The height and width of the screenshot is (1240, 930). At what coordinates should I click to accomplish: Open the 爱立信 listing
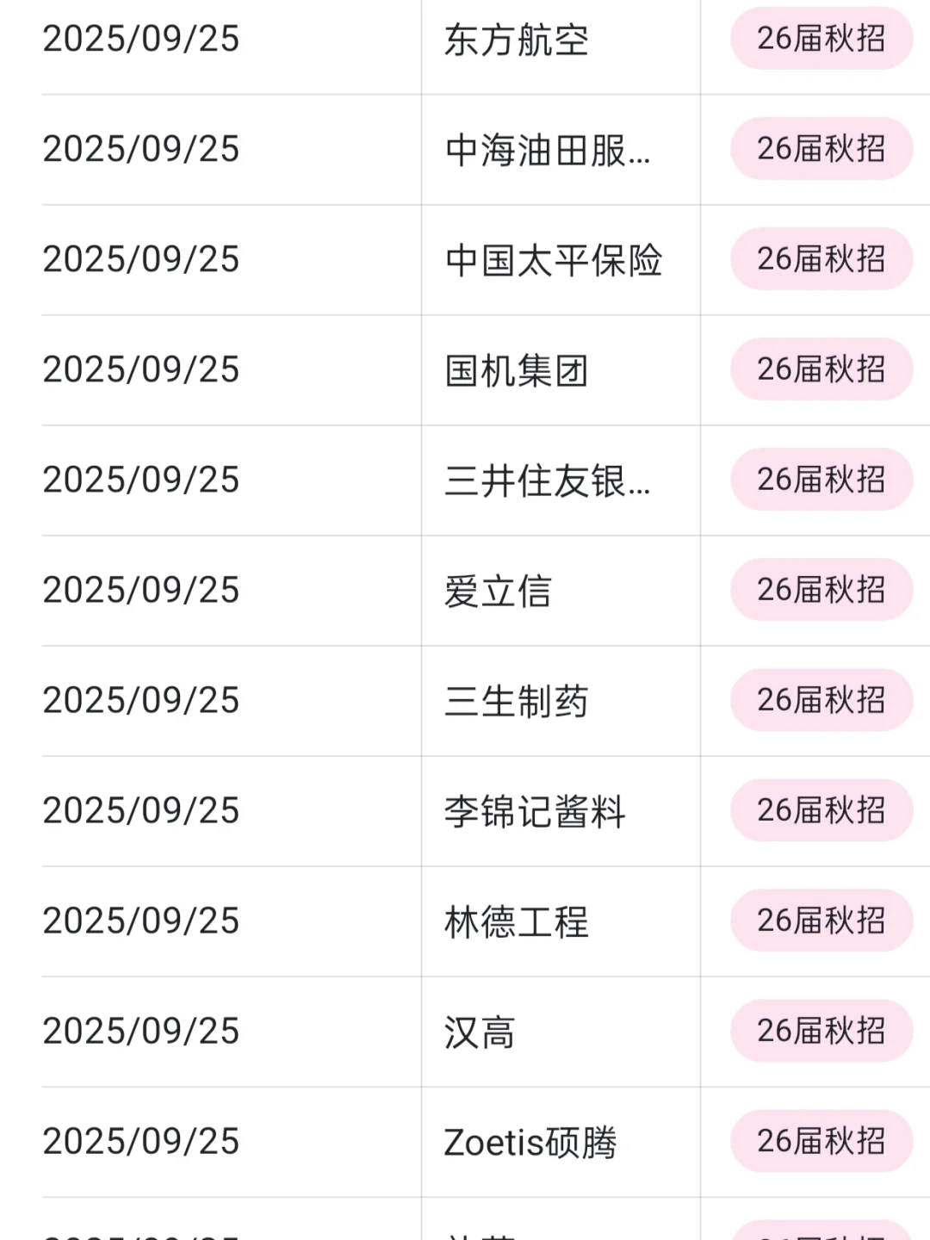pyautogui.click(x=498, y=591)
